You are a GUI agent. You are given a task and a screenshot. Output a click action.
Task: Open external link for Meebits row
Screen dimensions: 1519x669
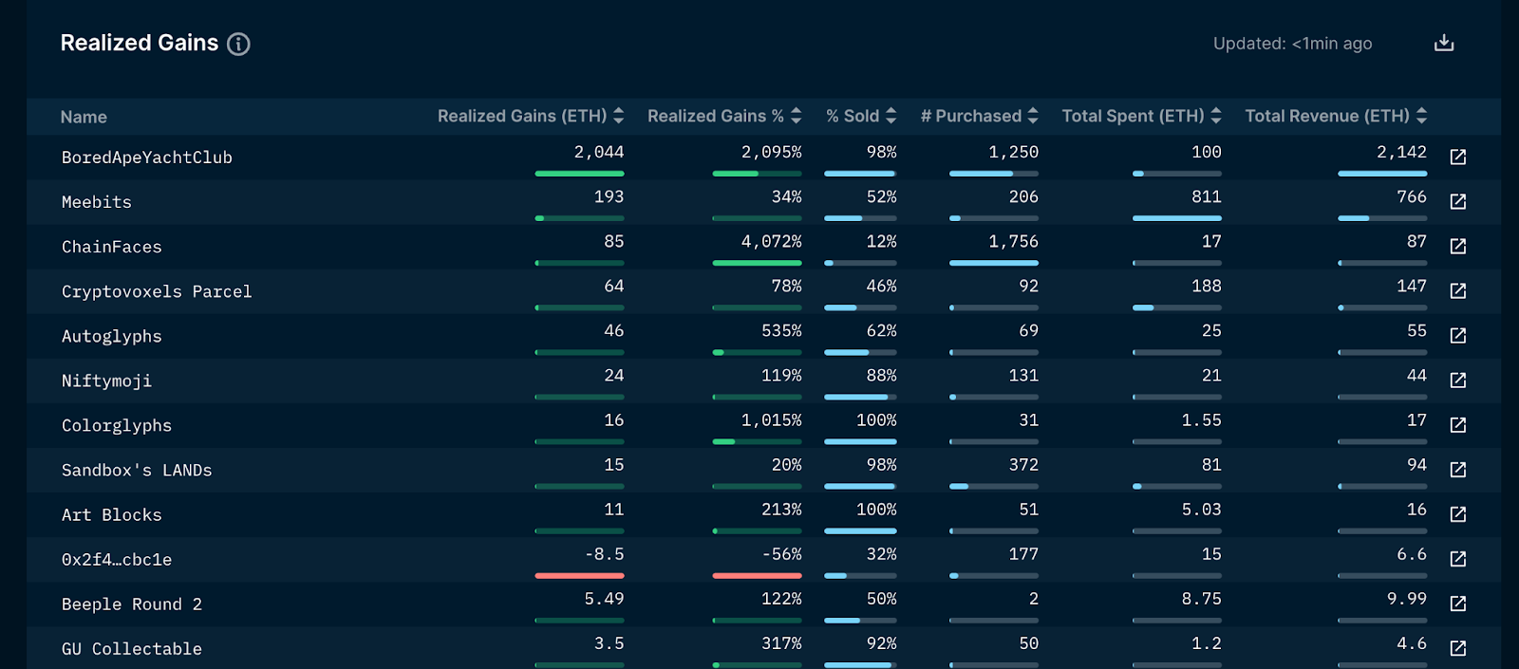(1458, 201)
